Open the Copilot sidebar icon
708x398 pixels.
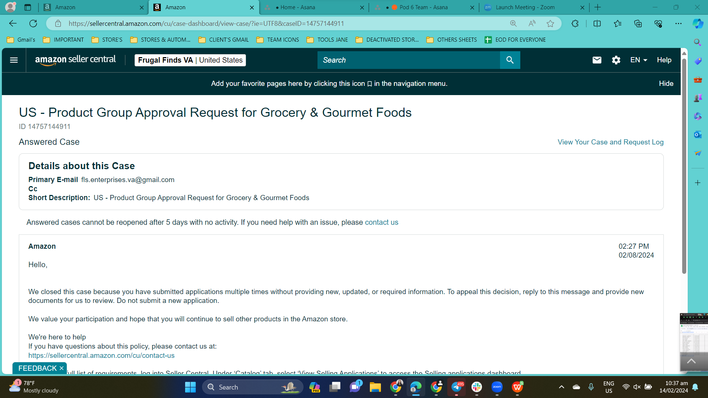coord(698,24)
